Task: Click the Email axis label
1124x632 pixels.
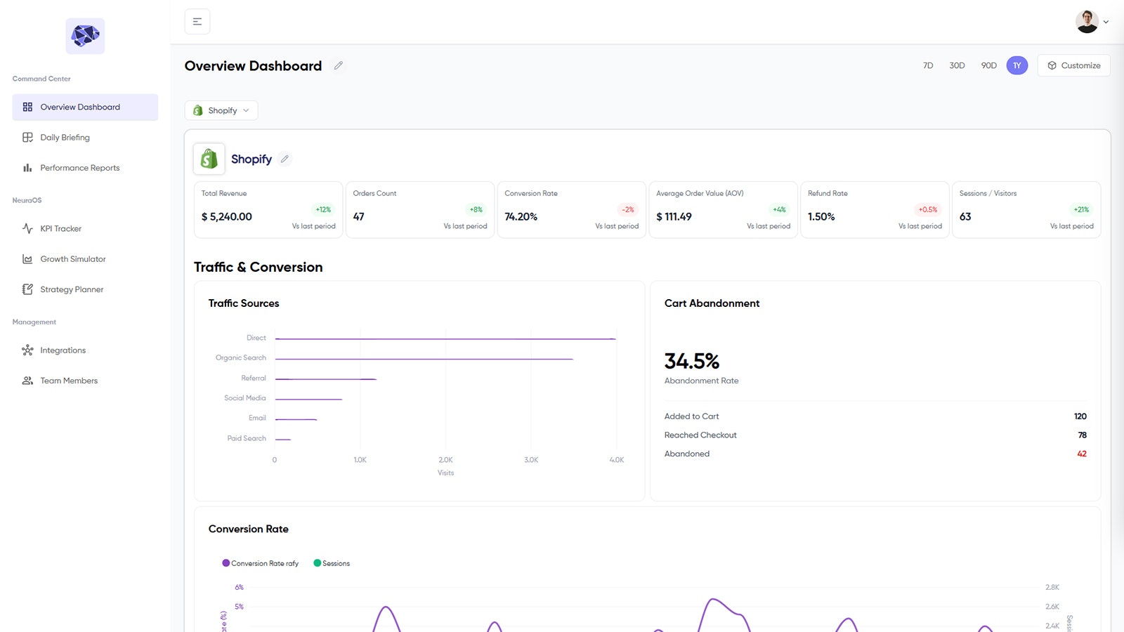Action: click(x=257, y=418)
